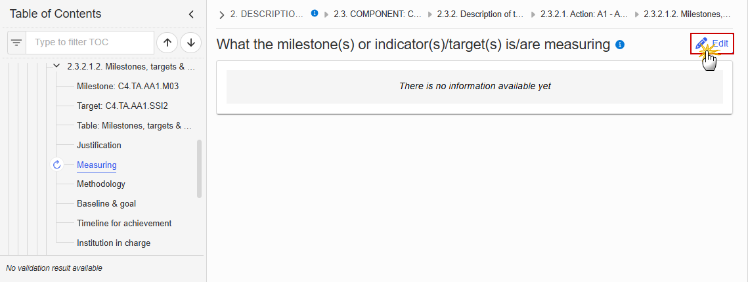Viewport: 748px width, 282px height.
Task: Click info icon in breadcrumb bar
Action: [315, 13]
